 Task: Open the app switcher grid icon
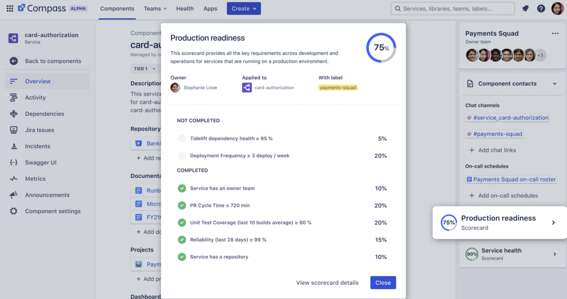10,8
